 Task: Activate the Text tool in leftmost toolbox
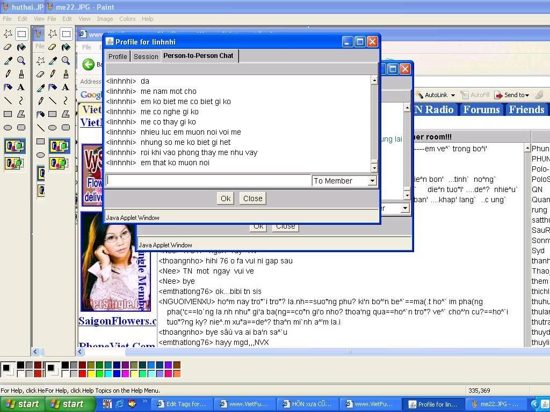pos(21,87)
